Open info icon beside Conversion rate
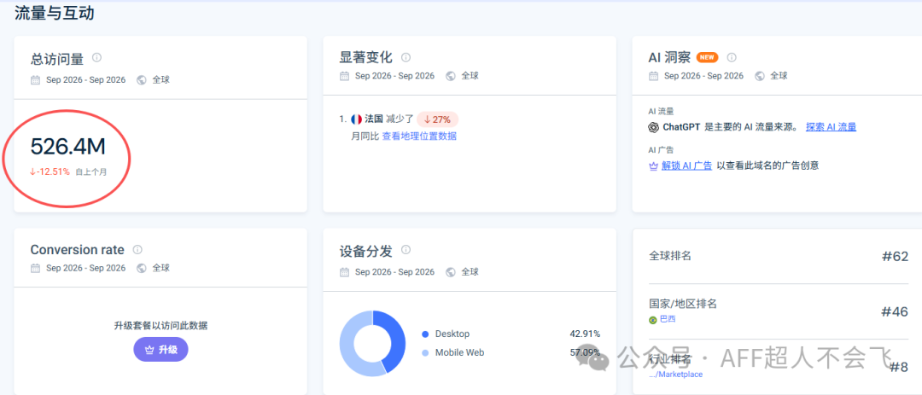 click(137, 250)
